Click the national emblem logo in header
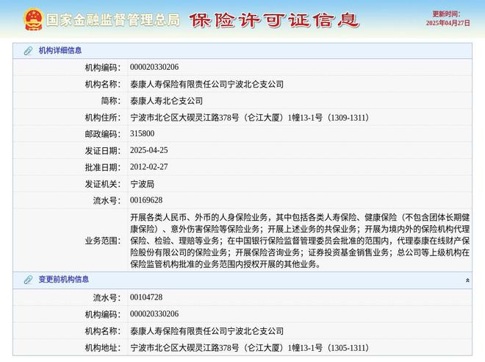485x362 pixels. click(x=33, y=20)
